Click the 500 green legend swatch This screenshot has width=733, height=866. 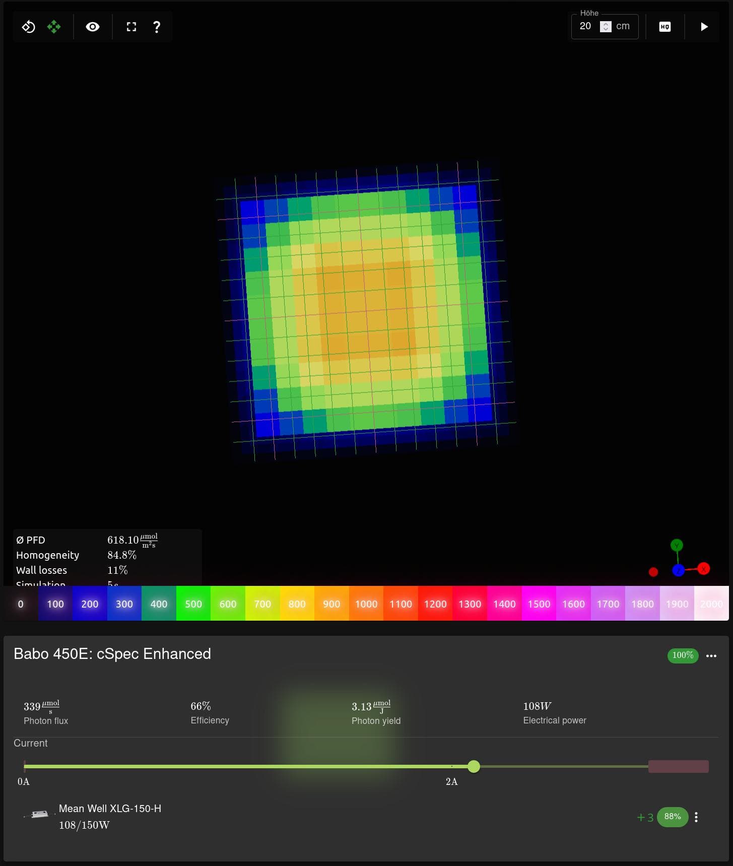coord(193,604)
